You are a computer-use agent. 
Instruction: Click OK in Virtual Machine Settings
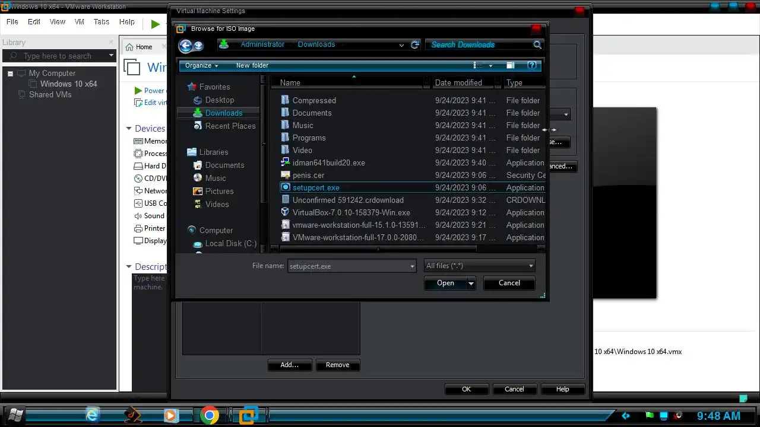coord(467,389)
